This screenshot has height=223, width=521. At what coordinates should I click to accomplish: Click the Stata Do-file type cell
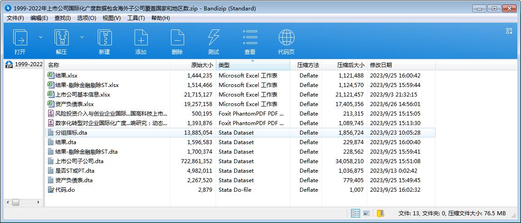click(235, 190)
